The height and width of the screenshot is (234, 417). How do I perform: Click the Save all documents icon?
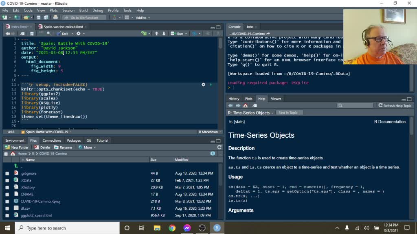click(46, 17)
